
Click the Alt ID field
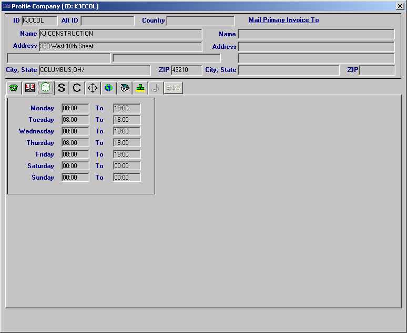(x=107, y=21)
